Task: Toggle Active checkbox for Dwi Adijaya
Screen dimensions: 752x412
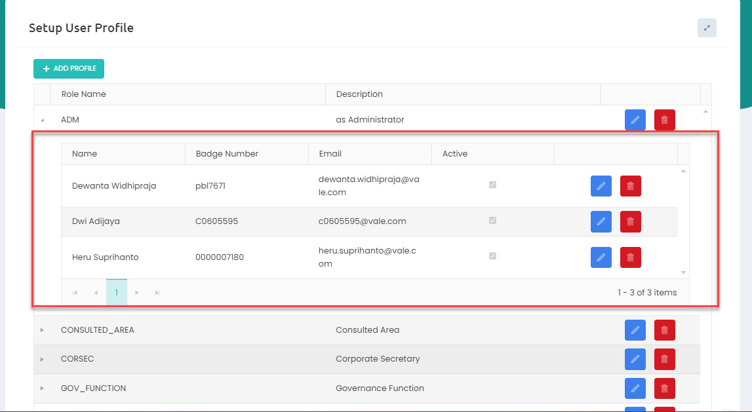Action: 492,220
